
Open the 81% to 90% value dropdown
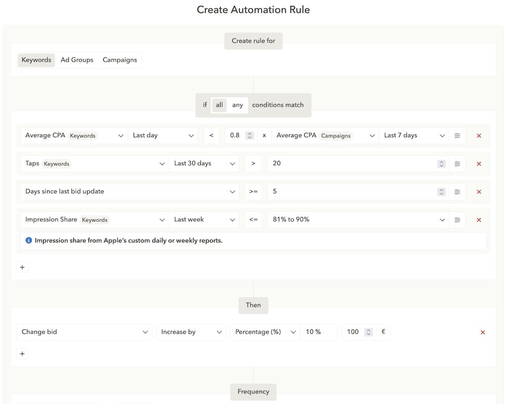pyautogui.click(x=358, y=220)
